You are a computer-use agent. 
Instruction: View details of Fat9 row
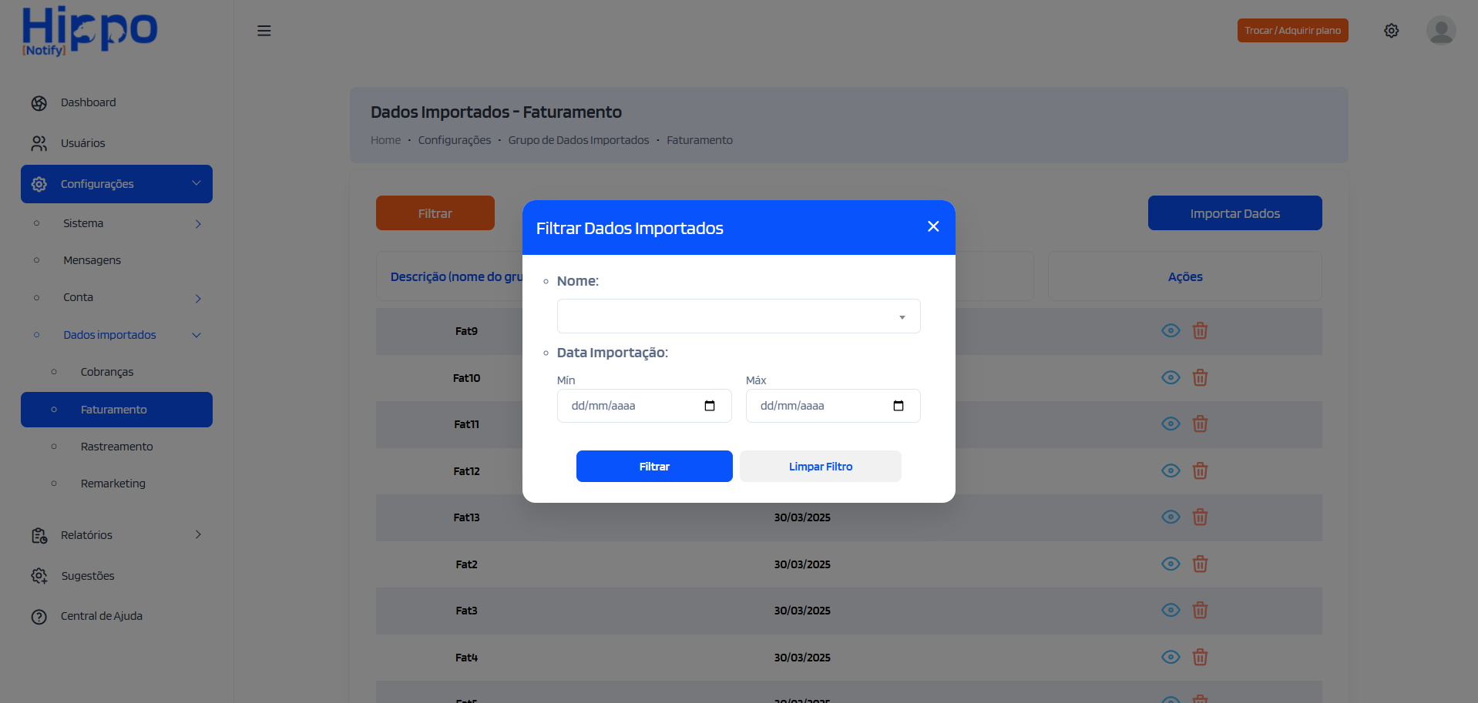(1171, 331)
